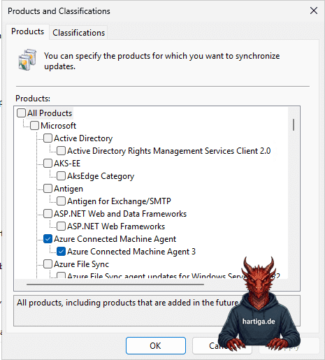Check the All Products checkbox
The image size is (325, 360).
(21, 113)
